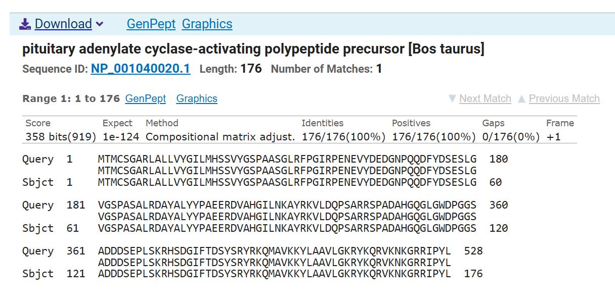615x306 pixels.
Task: Click the pituitary adenylate cyclase-activating polypeptide title
Action: (253, 49)
